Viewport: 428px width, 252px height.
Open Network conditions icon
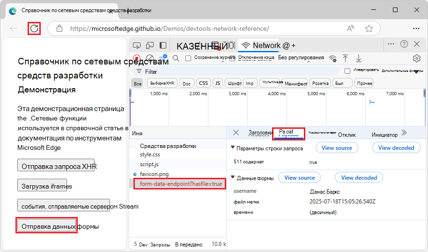pyautogui.click(x=333, y=58)
